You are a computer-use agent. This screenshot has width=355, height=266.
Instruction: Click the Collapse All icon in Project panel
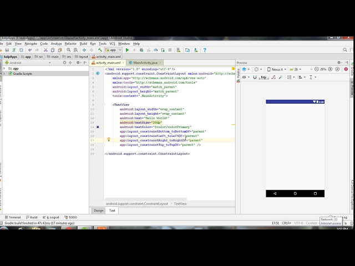click(70, 63)
